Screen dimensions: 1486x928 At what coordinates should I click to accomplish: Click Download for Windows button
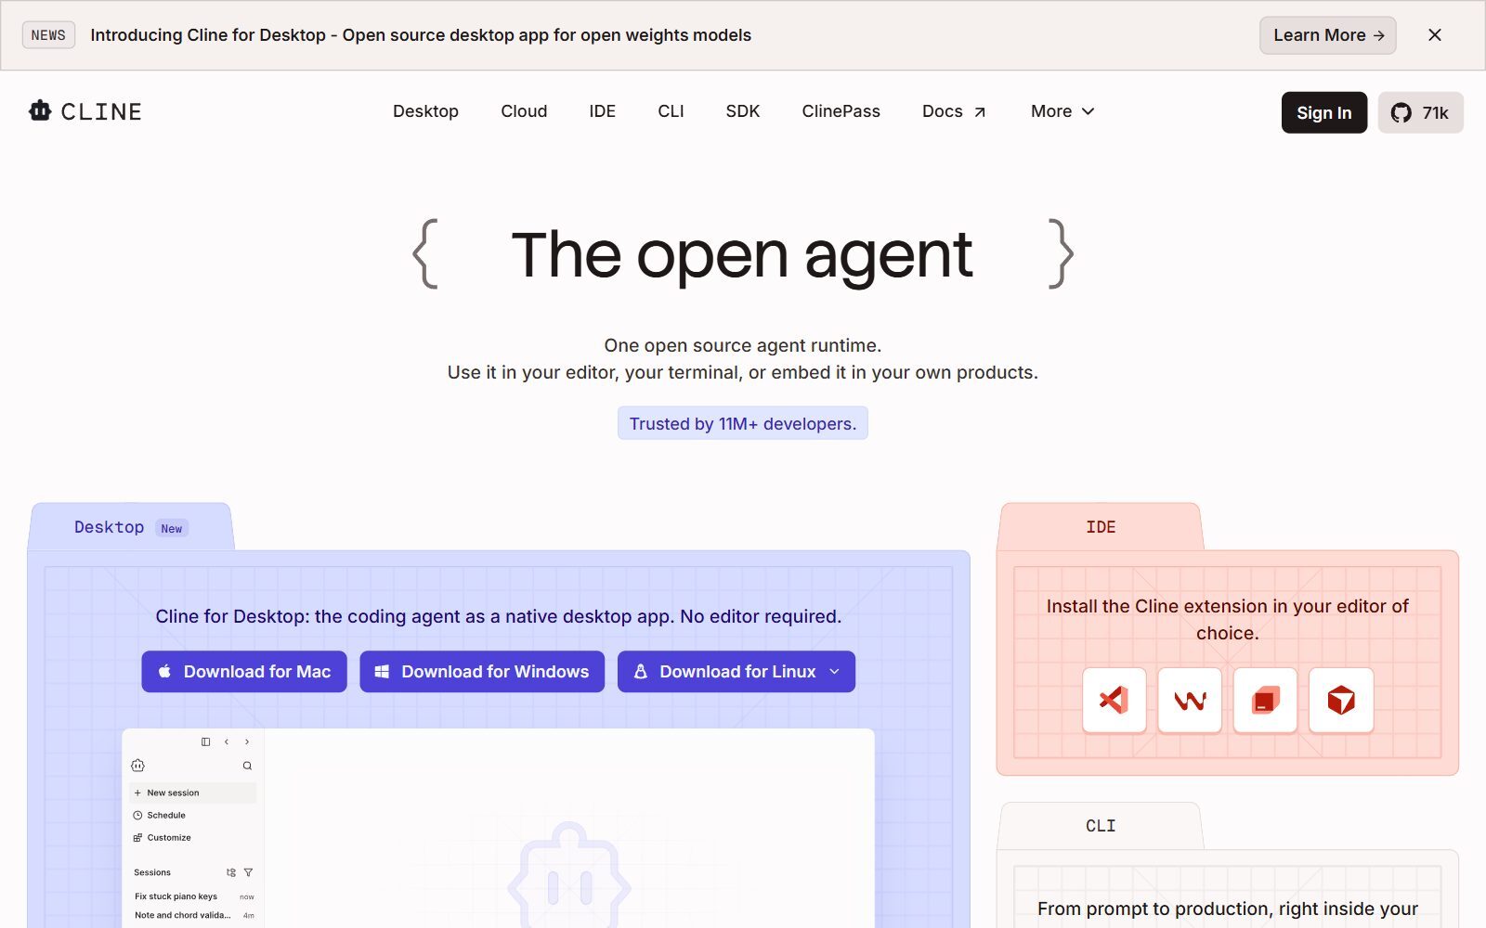click(482, 672)
